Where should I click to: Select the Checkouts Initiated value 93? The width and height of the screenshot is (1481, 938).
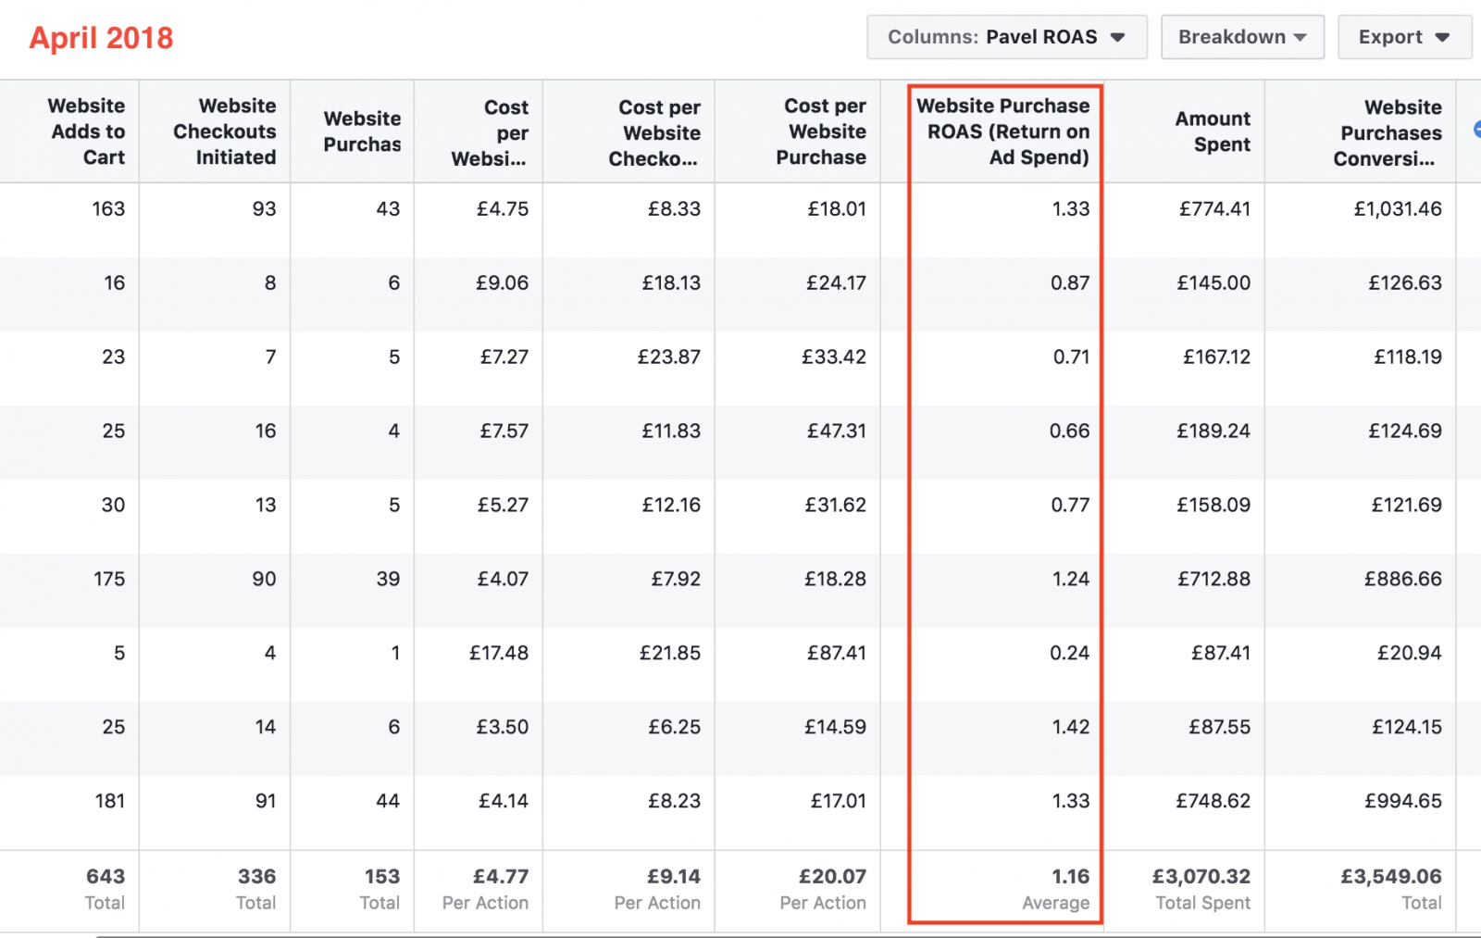pyautogui.click(x=264, y=209)
